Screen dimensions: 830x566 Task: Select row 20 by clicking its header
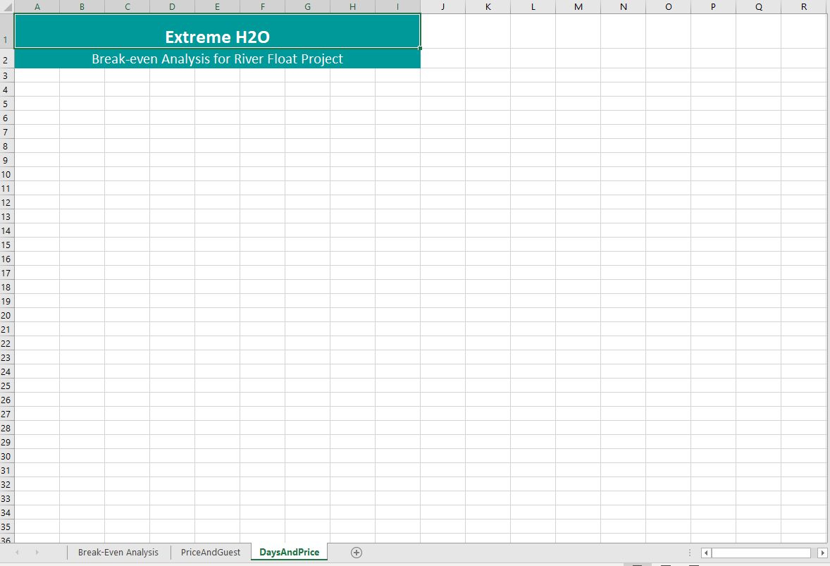point(6,315)
